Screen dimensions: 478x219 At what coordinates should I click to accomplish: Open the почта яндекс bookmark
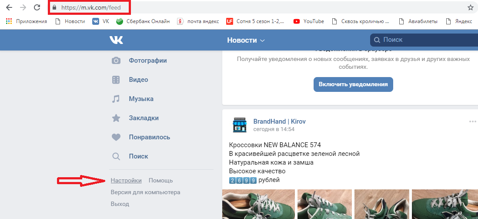pos(198,21)
